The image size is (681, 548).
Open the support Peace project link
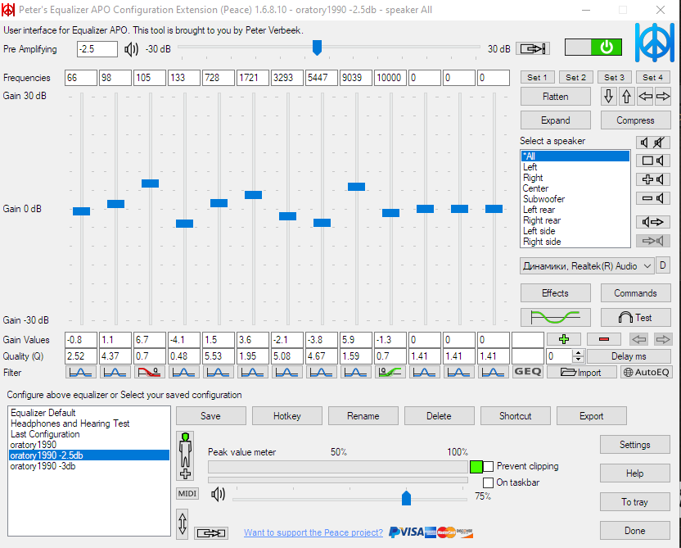(313, 532)
